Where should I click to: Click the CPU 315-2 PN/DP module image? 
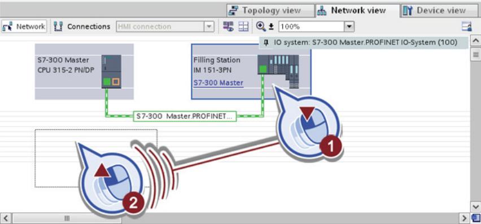111,72
